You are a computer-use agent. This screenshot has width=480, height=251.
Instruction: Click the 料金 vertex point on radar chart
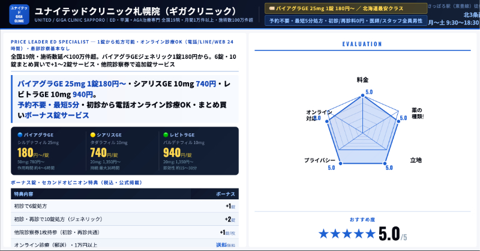click(x=363, y=95)
